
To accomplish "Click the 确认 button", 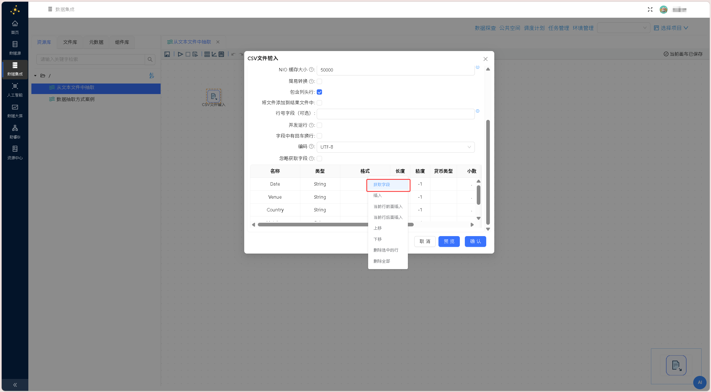I will [x=475, y=241].
